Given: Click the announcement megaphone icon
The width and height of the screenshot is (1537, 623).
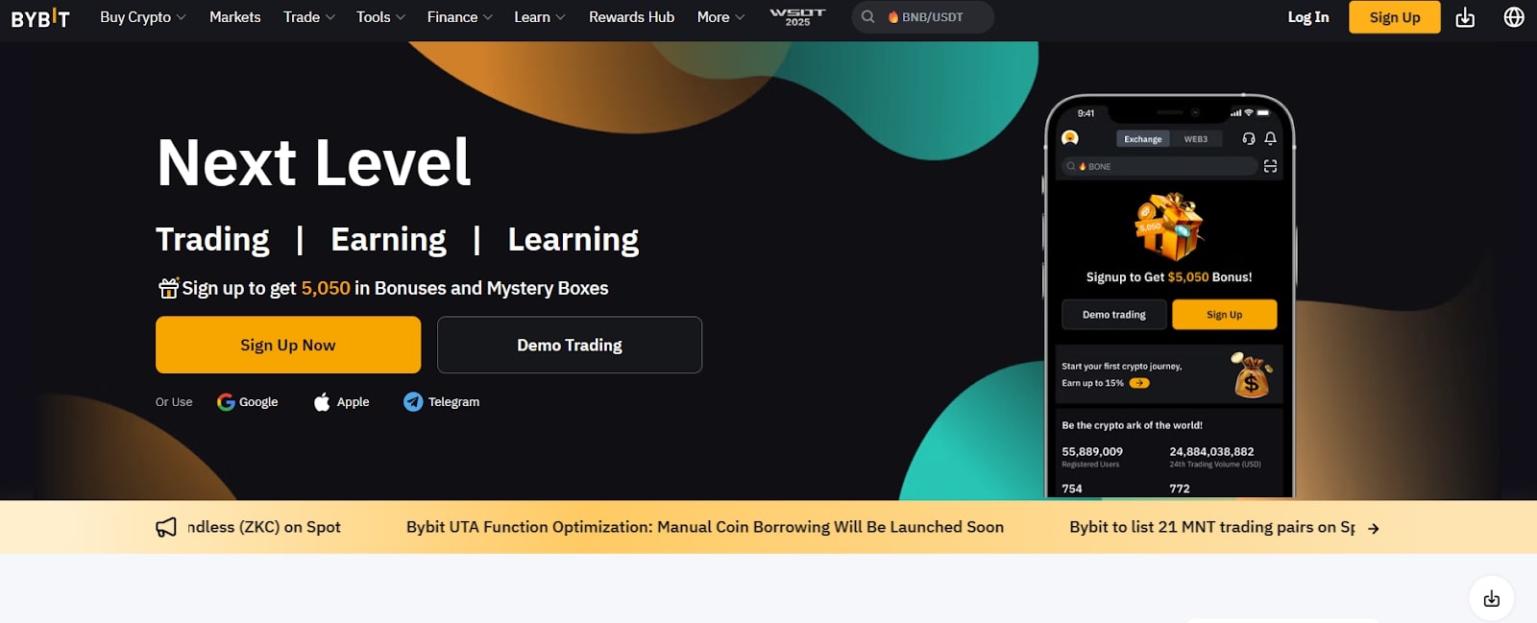Looking at the screenshot, I should [166, 527].
